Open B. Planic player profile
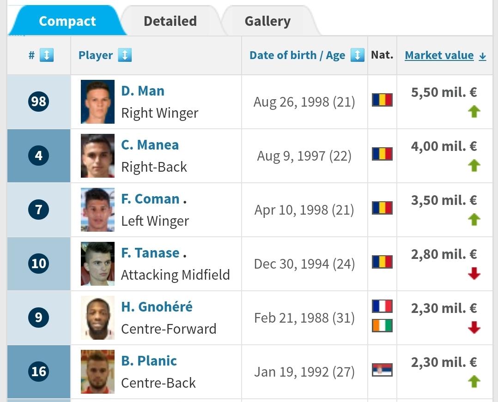The width and height of the screenshot is (498, 402). 149,361
